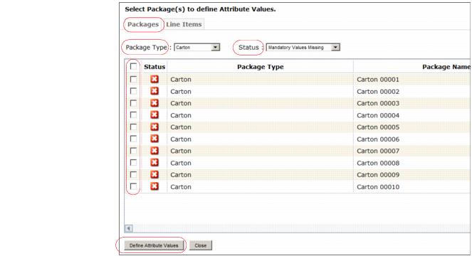472x256 pixels.
Task: Tick the select-all checkbox in table header
Action: tap(133, 66)
